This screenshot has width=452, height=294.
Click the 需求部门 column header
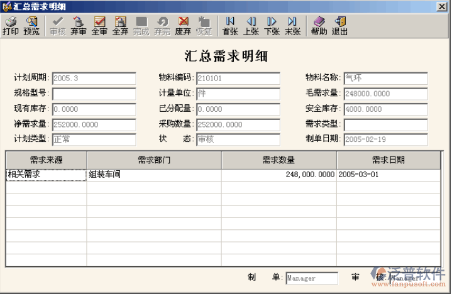pos(154,160)
